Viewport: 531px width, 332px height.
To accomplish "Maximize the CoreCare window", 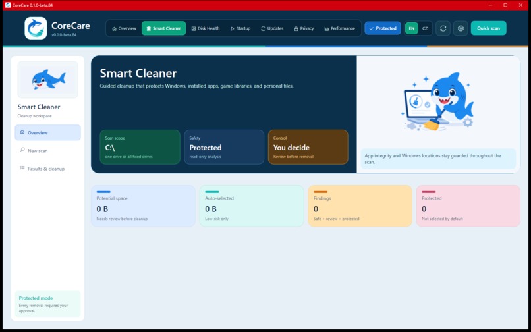I will tap(505, 5).
